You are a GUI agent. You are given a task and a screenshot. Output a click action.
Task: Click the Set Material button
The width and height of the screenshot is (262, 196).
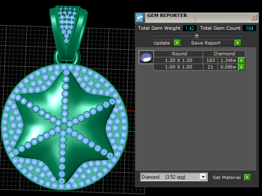227,177
